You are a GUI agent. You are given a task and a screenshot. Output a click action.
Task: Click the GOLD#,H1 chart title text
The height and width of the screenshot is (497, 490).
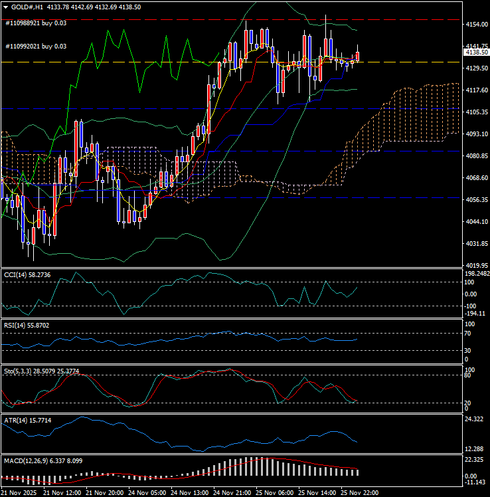click(x=29, y=6)
